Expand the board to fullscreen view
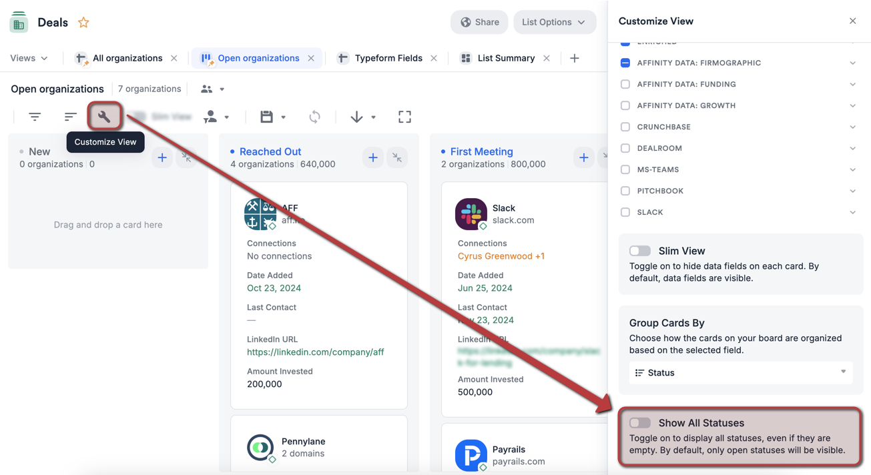The height and width of the screenshot is (475, 871). 404,116
